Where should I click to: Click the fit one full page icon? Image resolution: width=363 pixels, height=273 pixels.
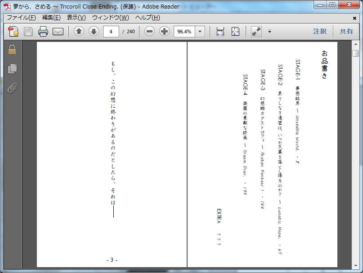pyautogui.click(x=235, y=32)
